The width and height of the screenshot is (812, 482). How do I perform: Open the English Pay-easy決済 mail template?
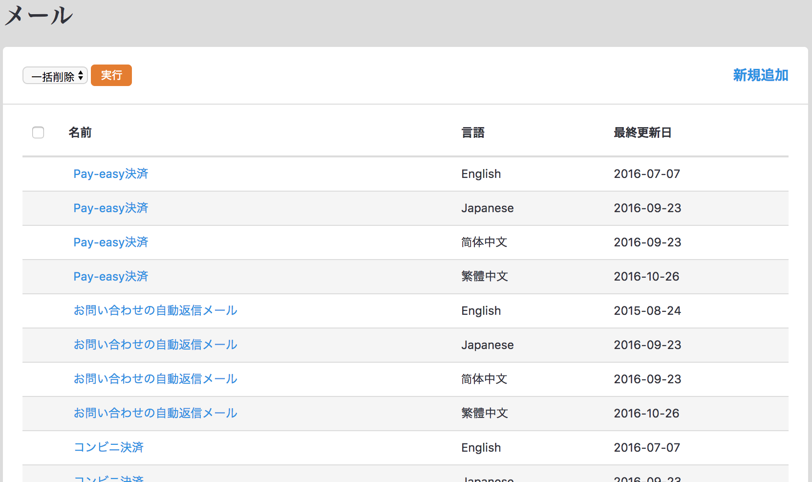pyautogui.click(x=110, y=174)
